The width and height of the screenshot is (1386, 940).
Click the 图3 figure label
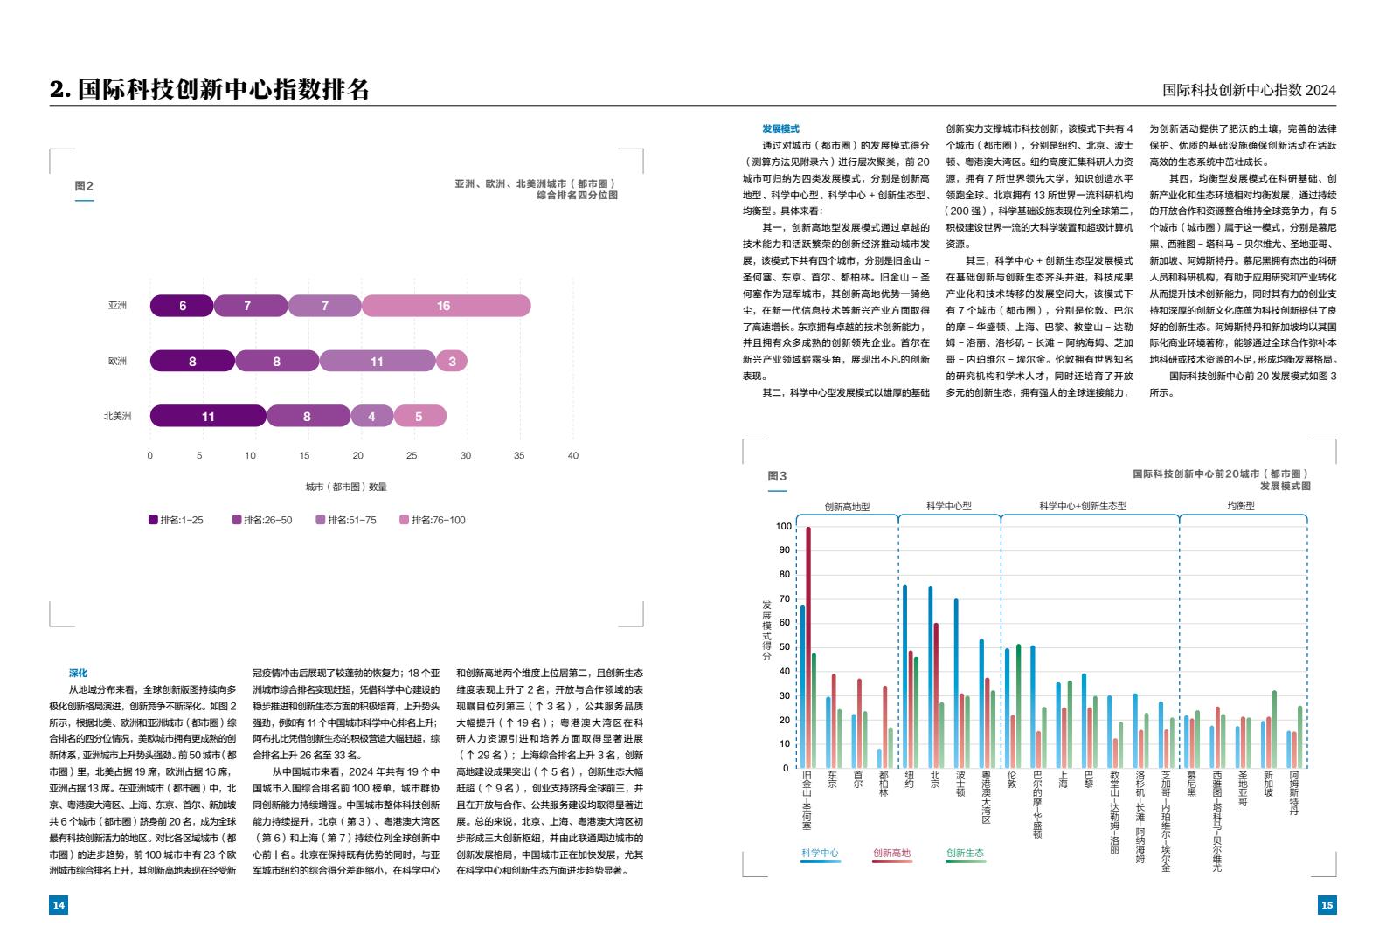776,476
